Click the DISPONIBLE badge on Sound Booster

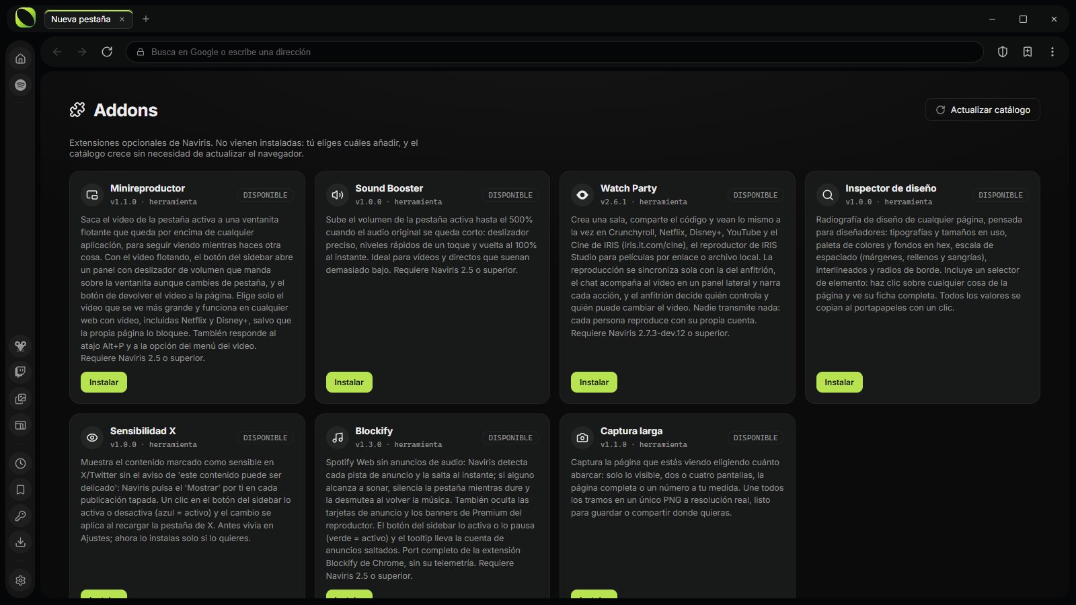click(x=510, y=195)
